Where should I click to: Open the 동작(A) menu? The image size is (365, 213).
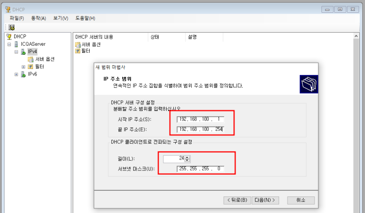tap(39, 18)
